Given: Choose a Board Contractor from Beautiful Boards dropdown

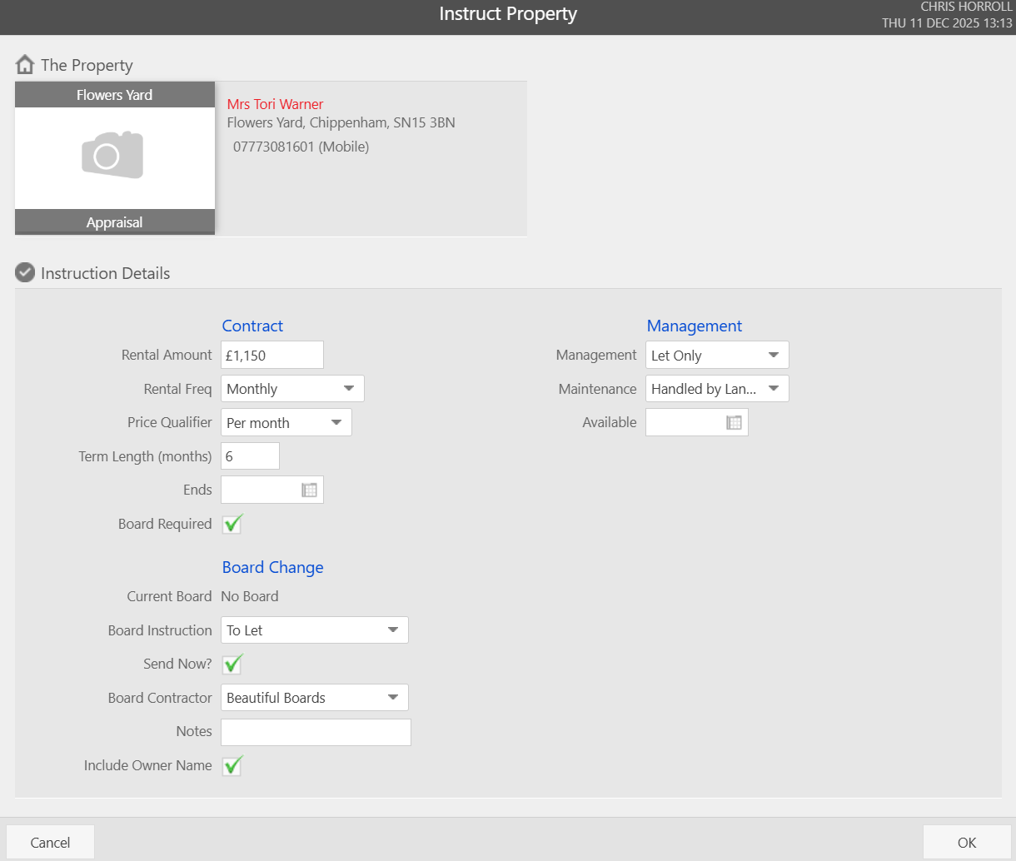Looking at the screenshot, I should pos(315,698).
